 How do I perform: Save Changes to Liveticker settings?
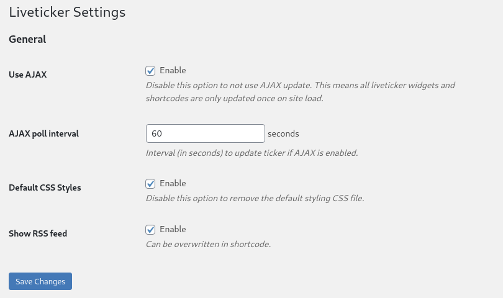pos(40,281)
